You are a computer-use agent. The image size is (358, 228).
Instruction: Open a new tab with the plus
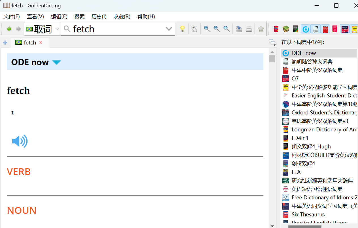[x=5, y=43]
